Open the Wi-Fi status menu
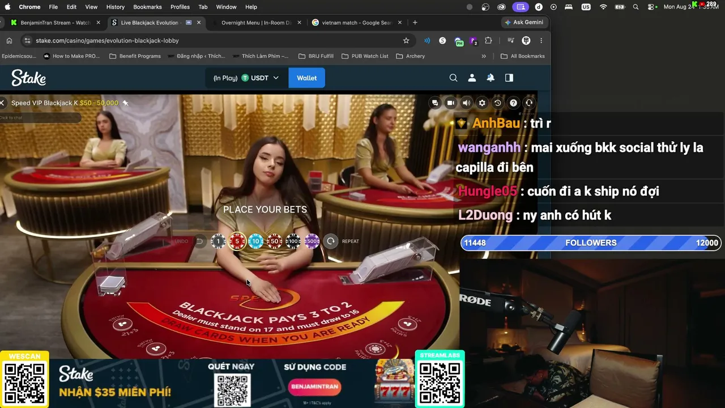The image size is (725, 408). [603, 7]
